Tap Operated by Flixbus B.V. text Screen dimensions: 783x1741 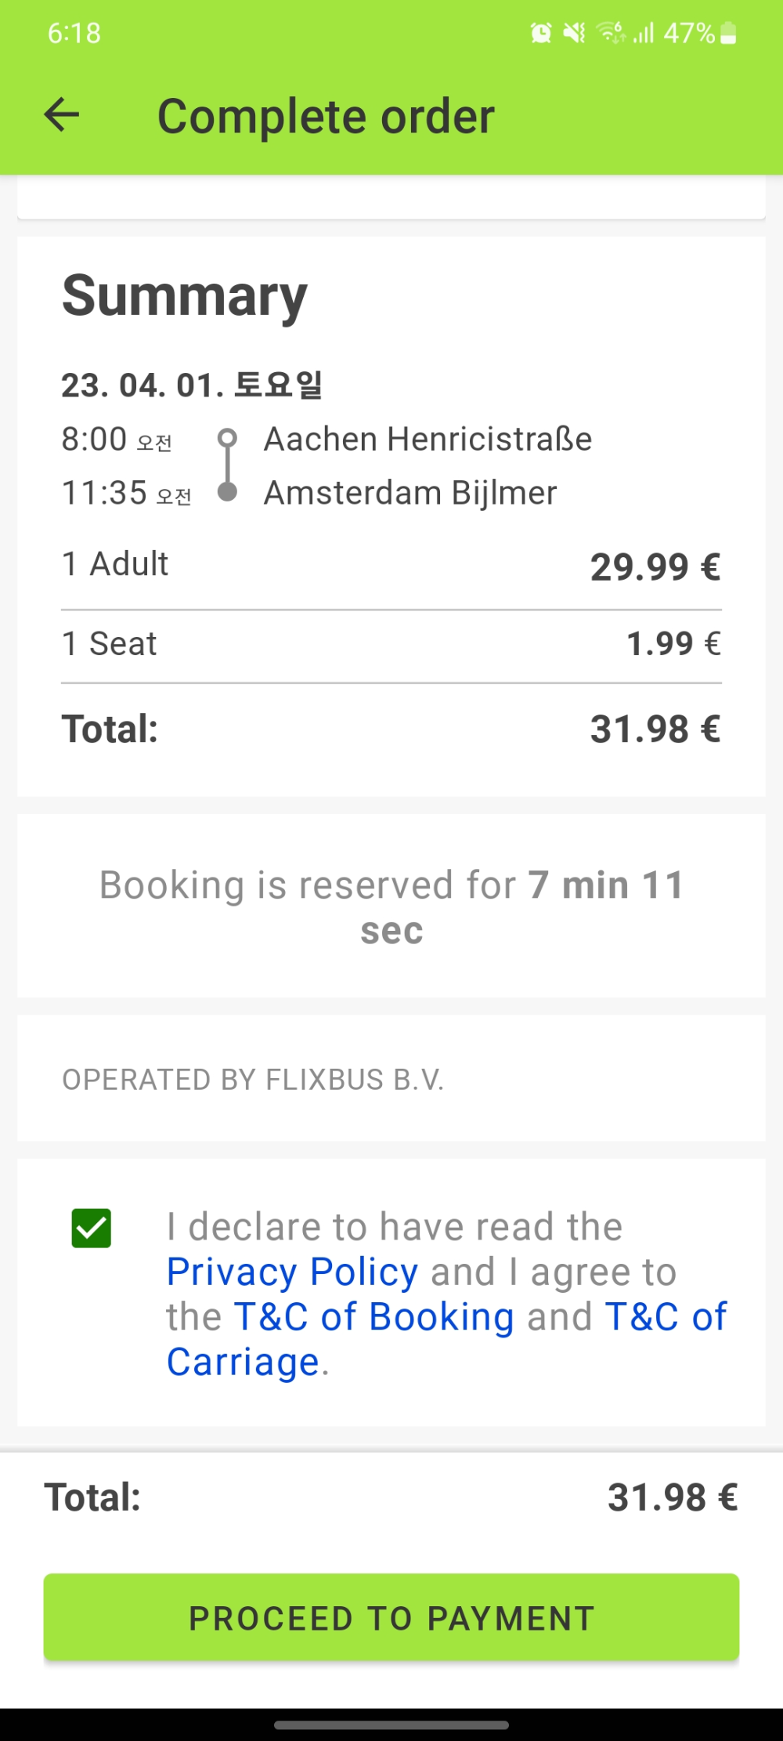[x=253, y=1080]
